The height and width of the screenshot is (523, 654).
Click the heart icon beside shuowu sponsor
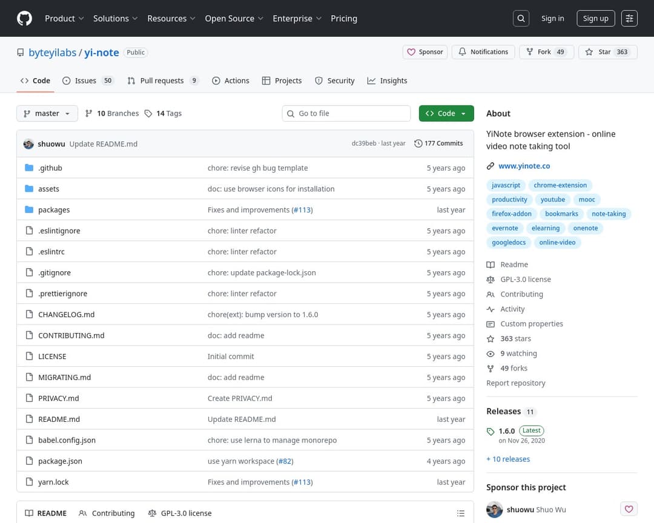click(629, 509)
